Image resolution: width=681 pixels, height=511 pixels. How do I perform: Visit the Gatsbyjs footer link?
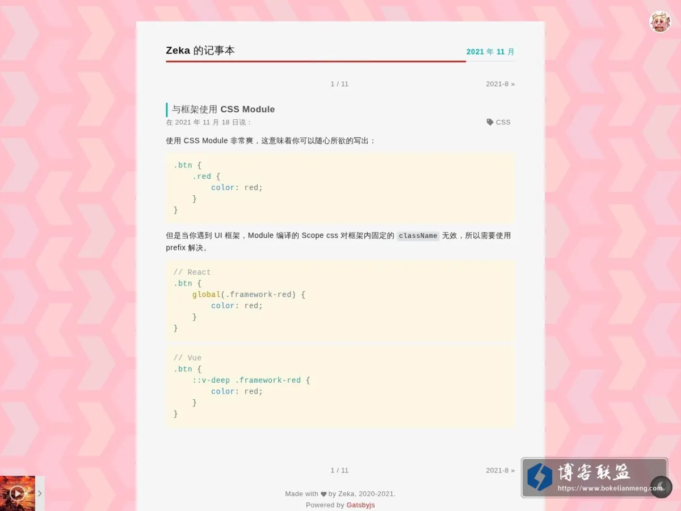pos(360,505)
